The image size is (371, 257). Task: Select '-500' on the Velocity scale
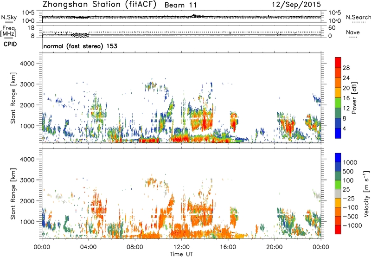pyautogui.click(x=351, y=217)
